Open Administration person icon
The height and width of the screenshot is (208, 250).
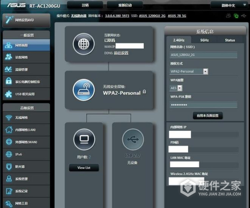[x=9, y=179]
